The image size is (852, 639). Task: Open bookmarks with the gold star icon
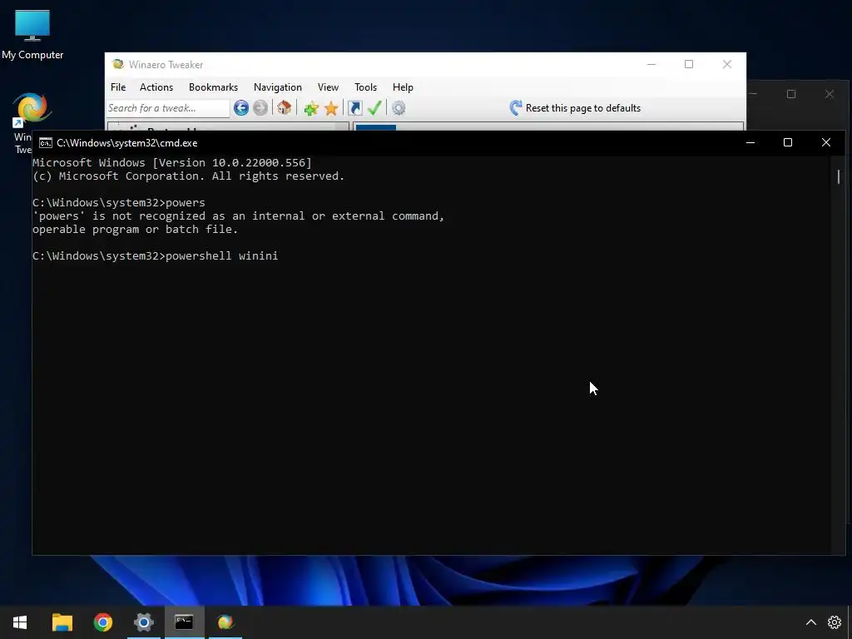(x=331, y=108)
